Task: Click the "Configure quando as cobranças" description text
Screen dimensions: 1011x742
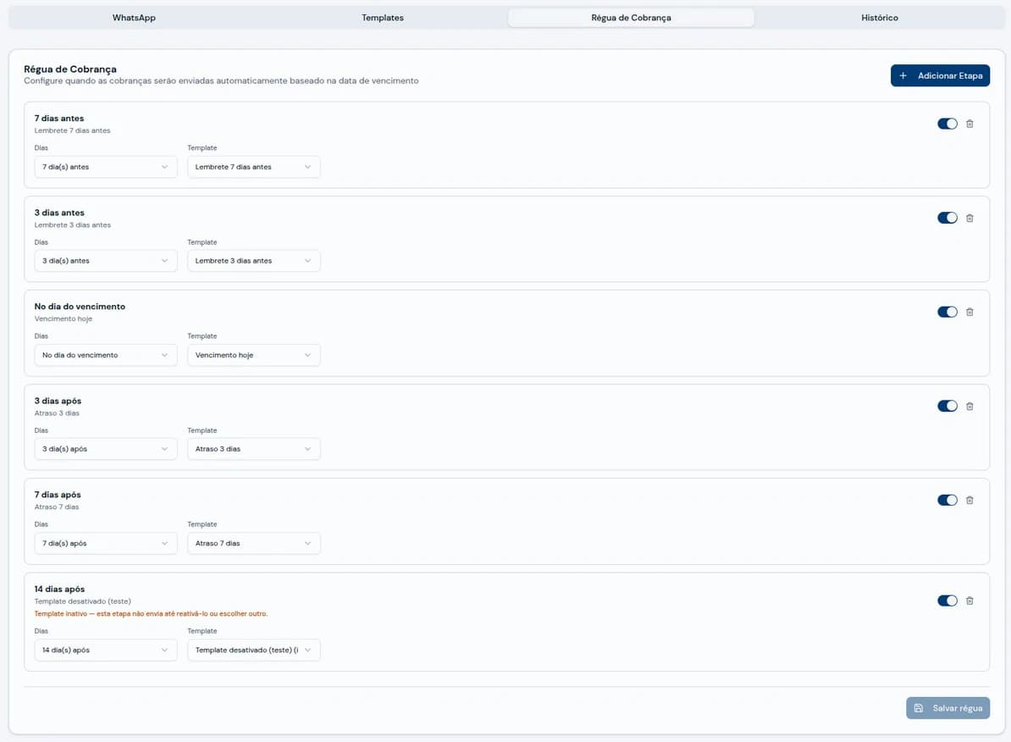Action: pos(221,80)
